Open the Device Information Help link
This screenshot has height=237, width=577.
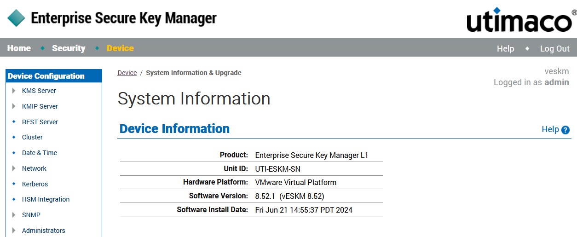point(550,129)
